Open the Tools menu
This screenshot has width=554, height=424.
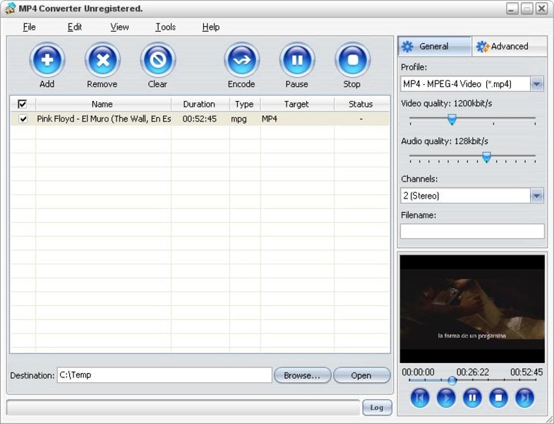point(165,27)
